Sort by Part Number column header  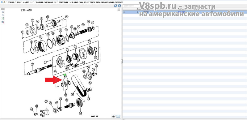click(x=182, y=9)
